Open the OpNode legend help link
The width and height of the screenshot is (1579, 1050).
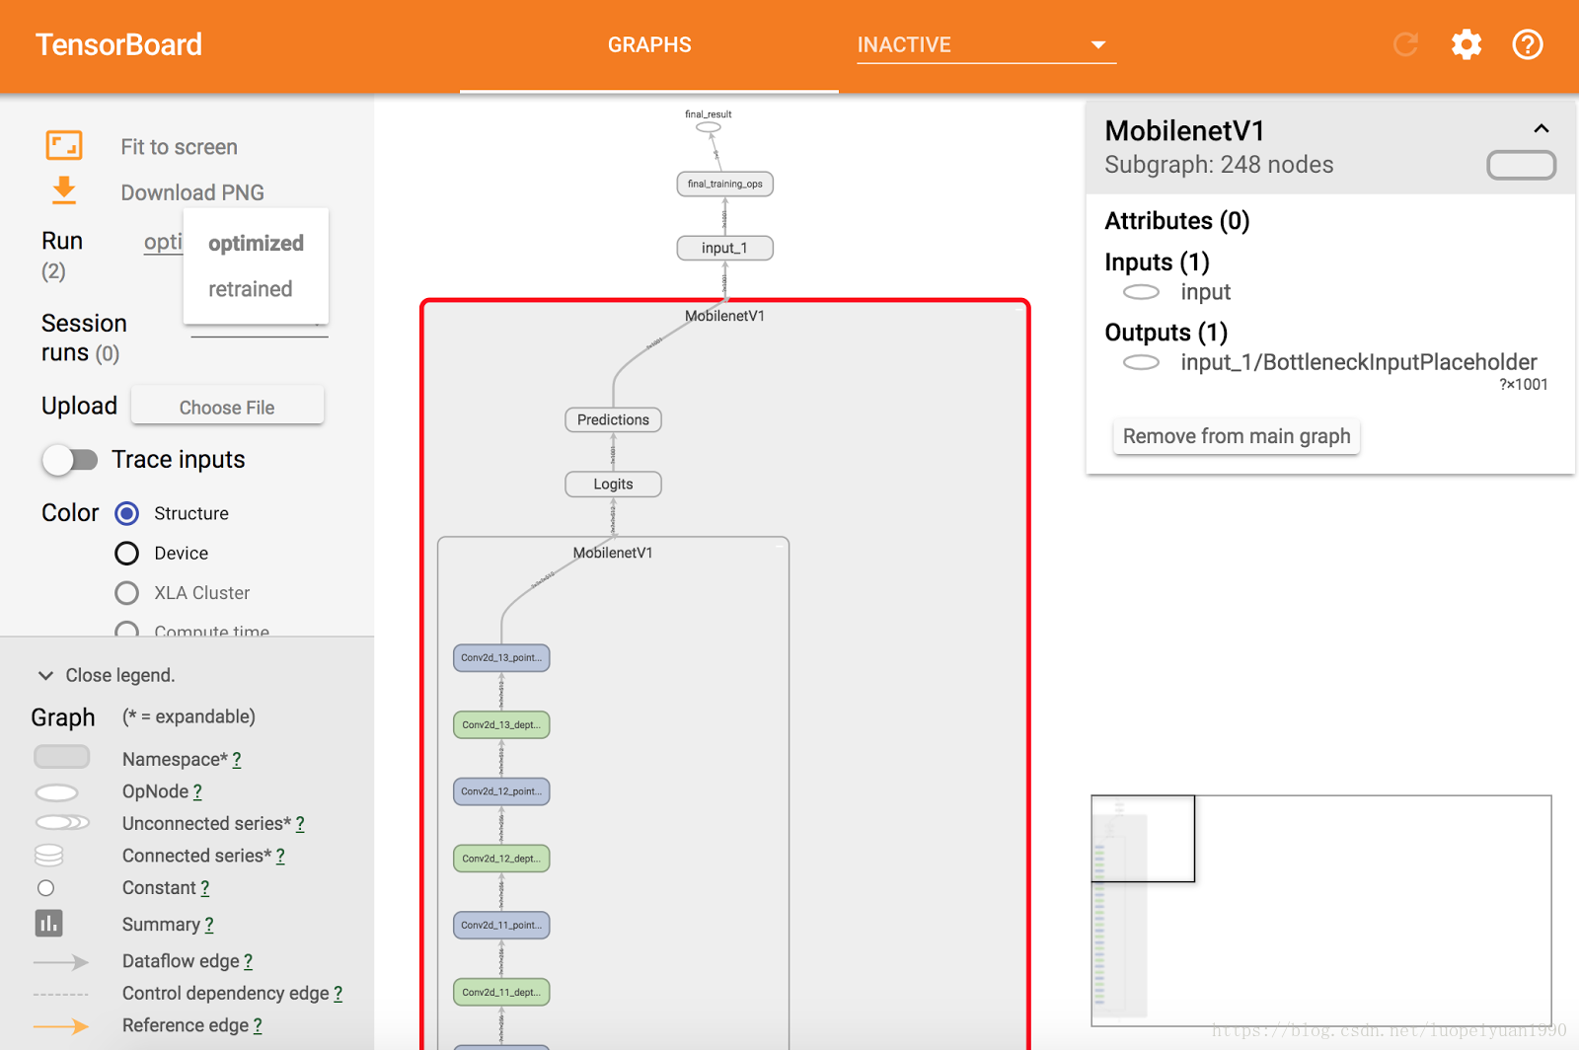(x=197, y=792)
